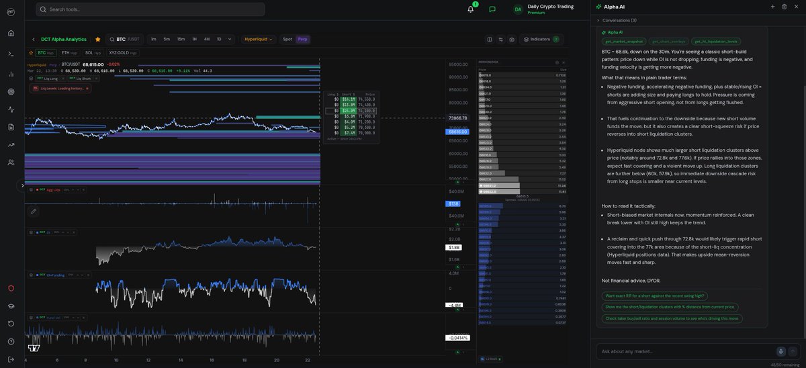The image size is (806, 368).
Task: Select the 1D timeframe
Action: click(219, 39)
